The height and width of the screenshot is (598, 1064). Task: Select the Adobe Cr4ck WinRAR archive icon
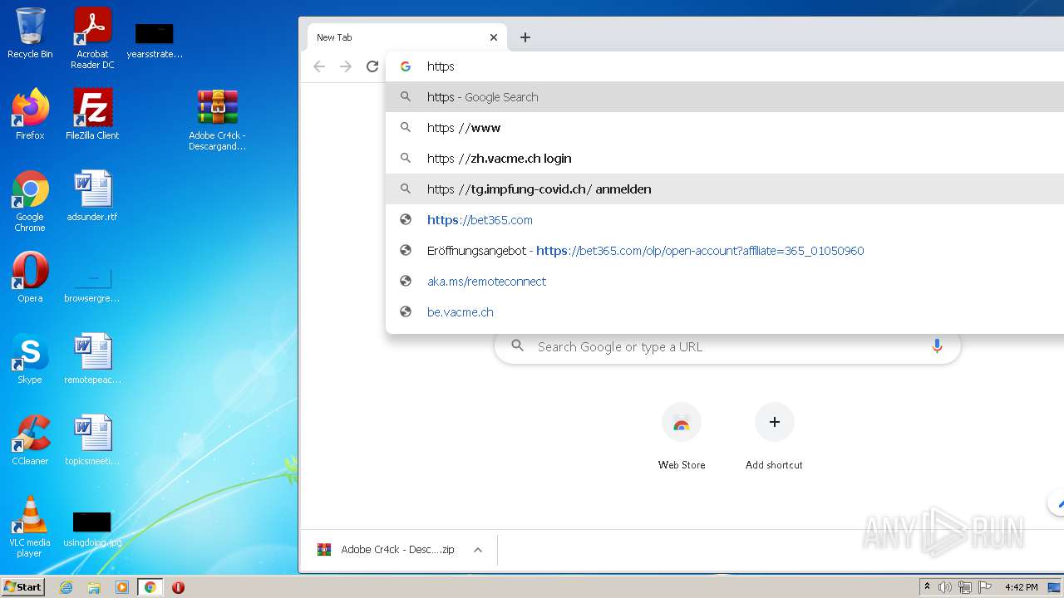pyautogui.click(x=217, y=120)
